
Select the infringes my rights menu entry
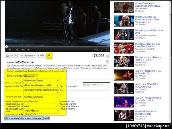(42, 111)
